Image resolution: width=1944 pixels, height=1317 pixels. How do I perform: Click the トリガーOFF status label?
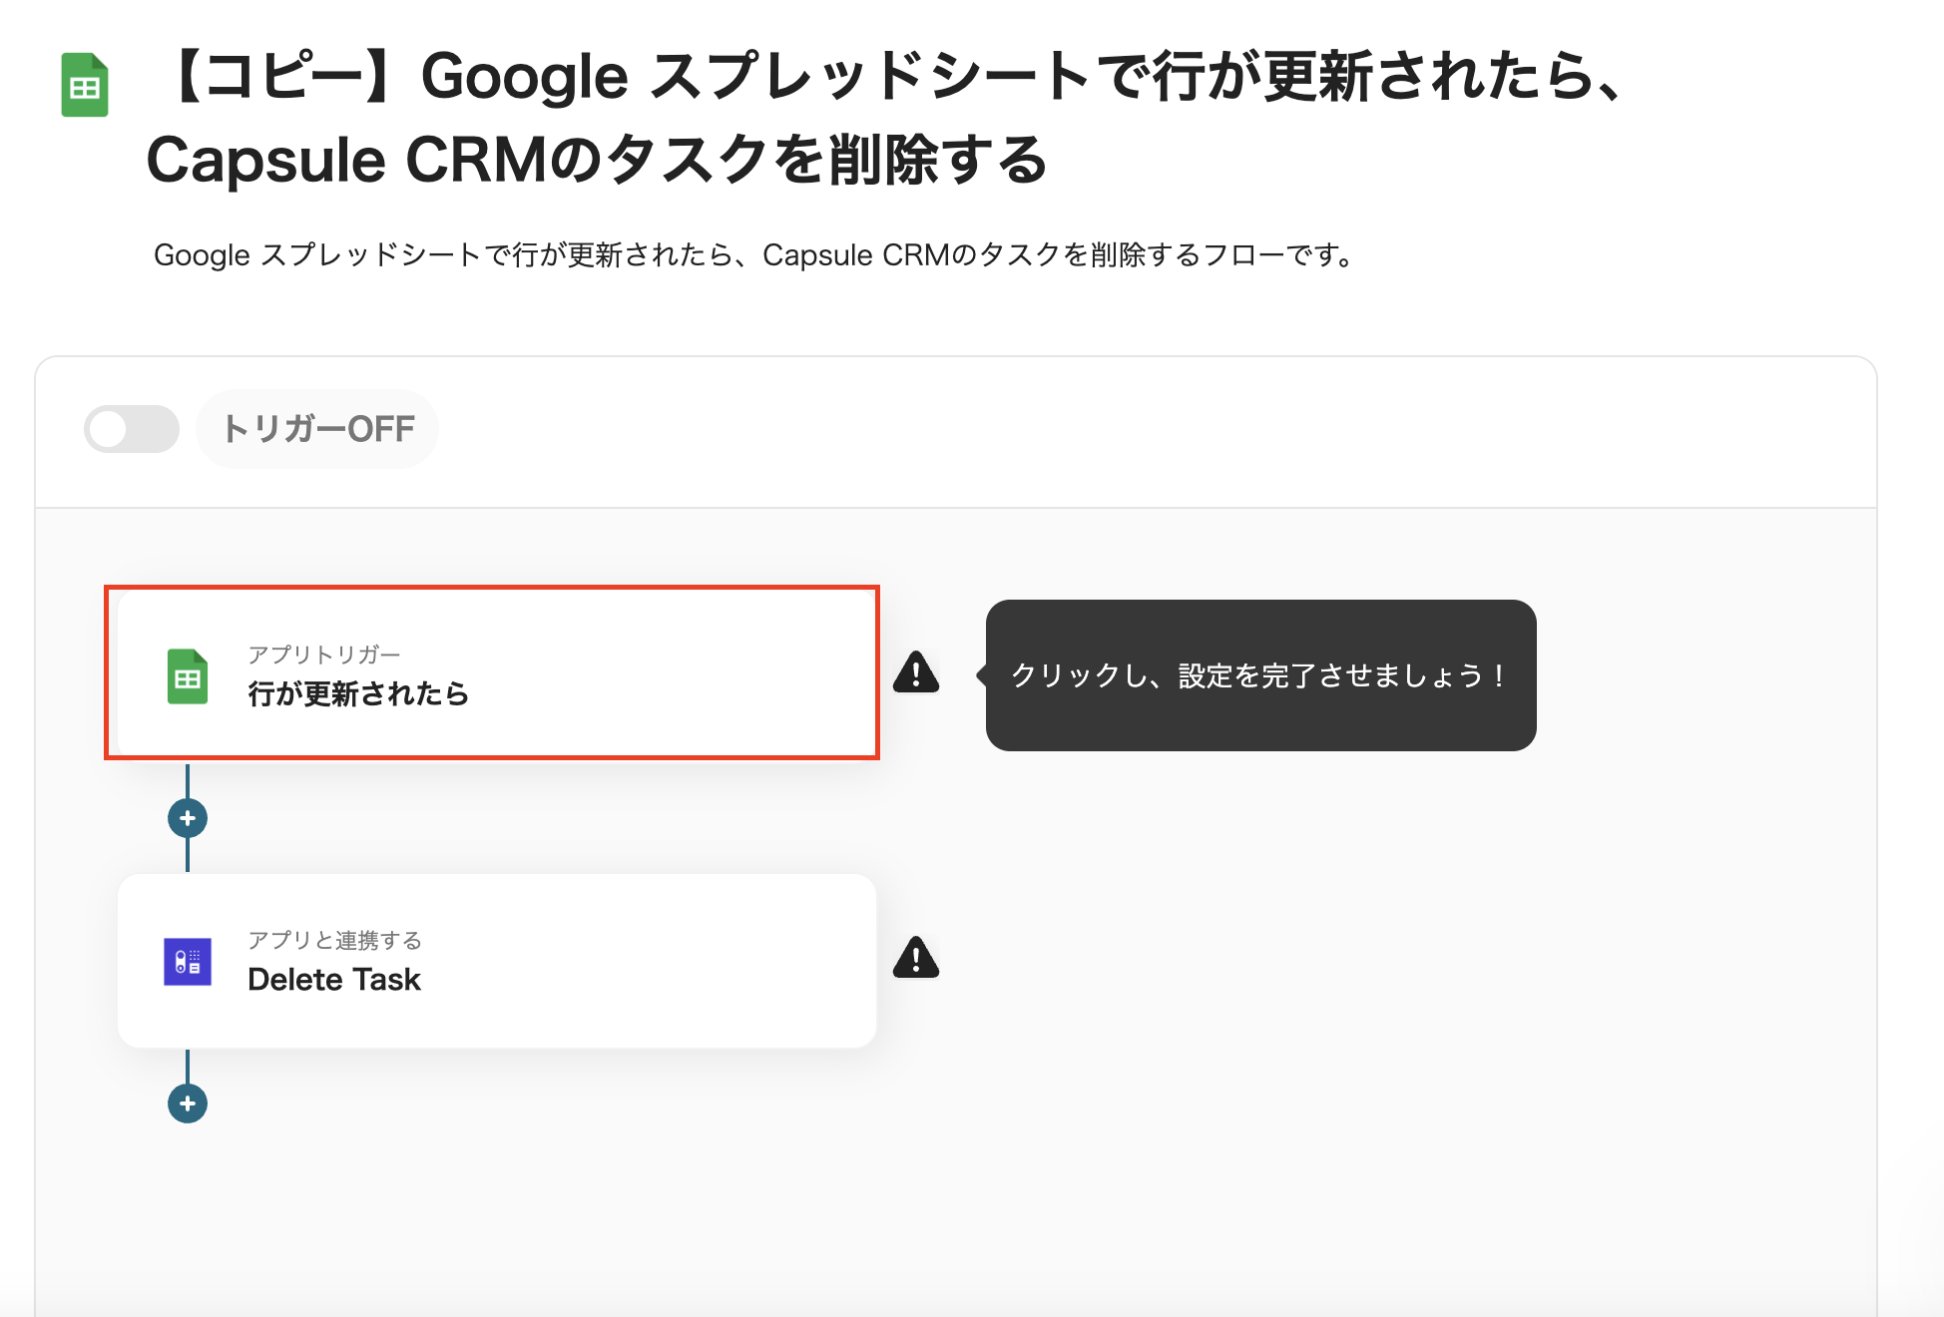318,429
